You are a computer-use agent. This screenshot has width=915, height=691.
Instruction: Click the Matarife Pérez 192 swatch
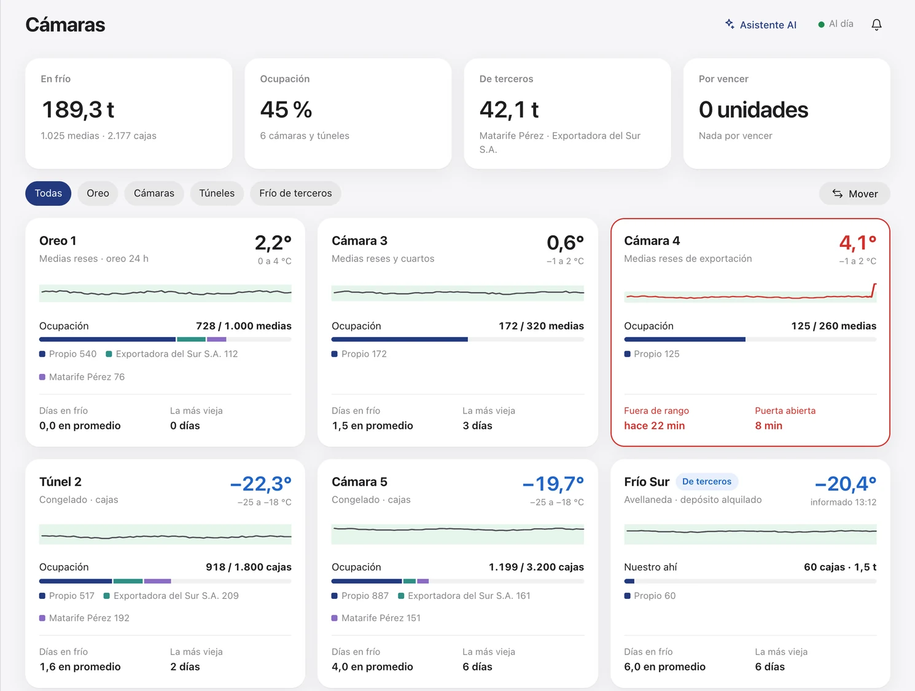42,618
